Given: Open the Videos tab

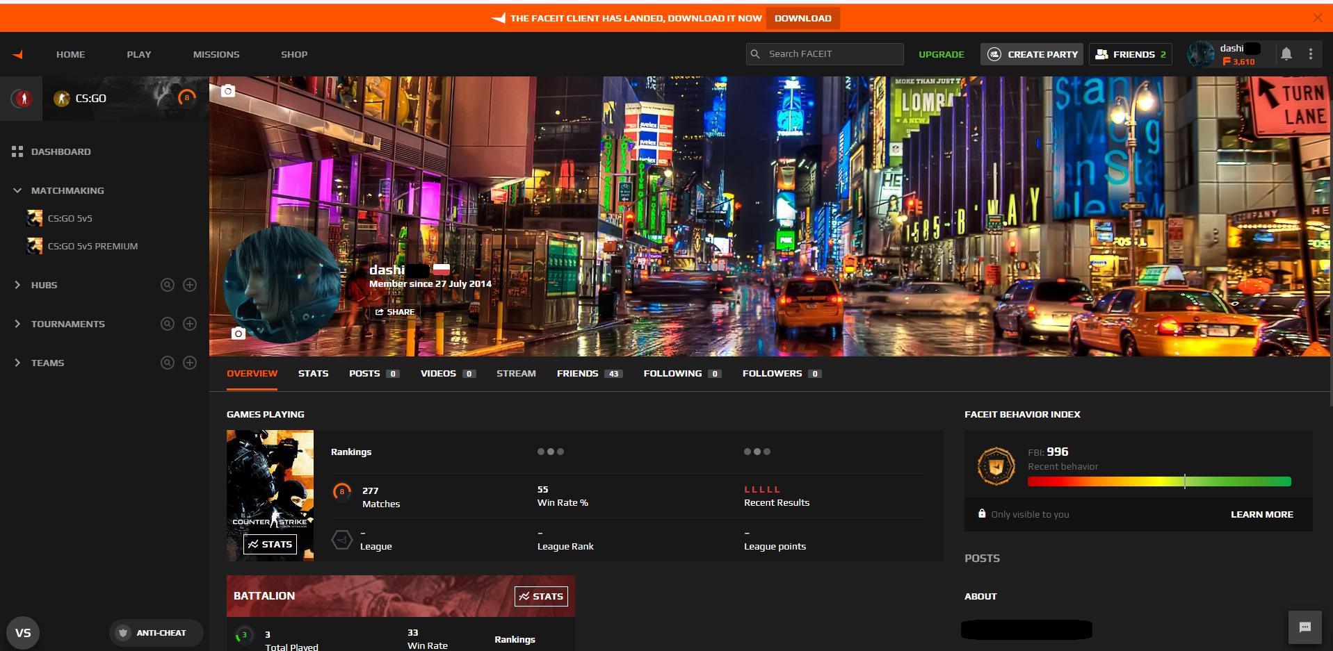Looking at the screenshot, I should pyautogui.click(x=448, y=374).
